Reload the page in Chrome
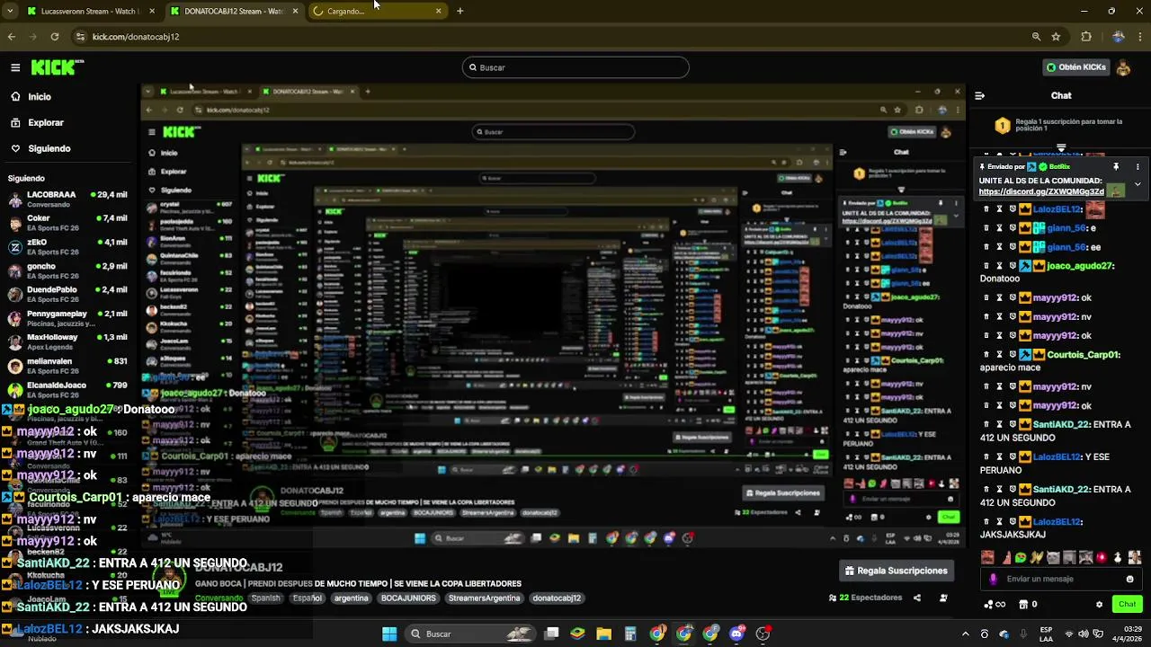Screen dimensions: 1151x647 click(54, 37)
